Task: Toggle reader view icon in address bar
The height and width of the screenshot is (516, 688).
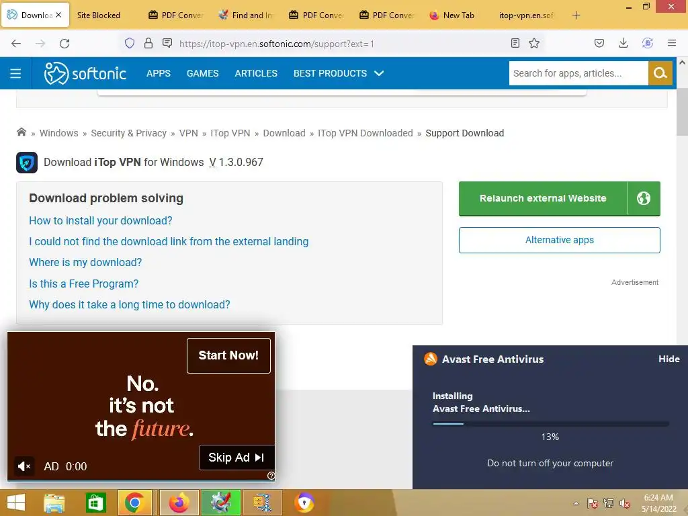Action: [515, 43]
